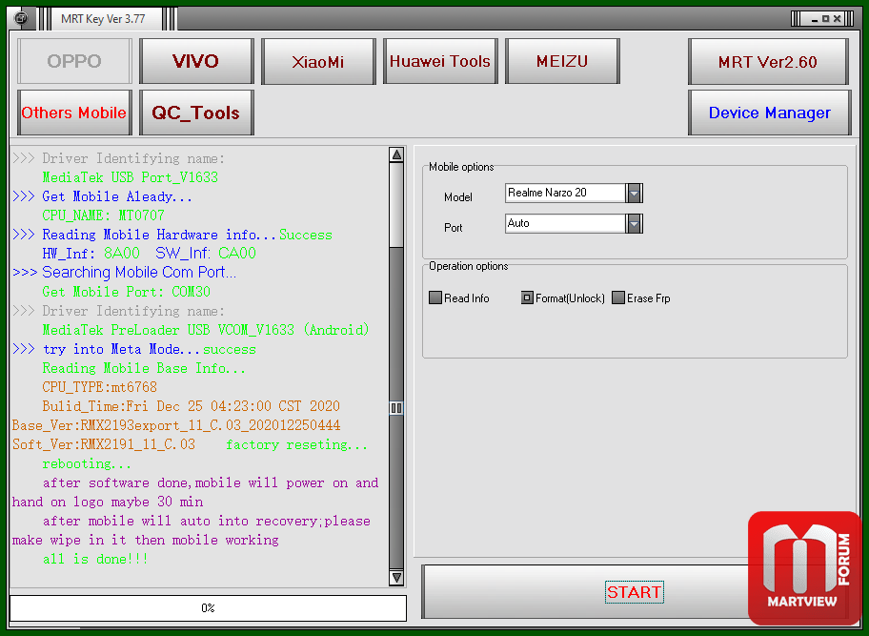Screen dimensions: 869x636
Task: Open the OPPO brand tools
Action: (x=74, y=61)
